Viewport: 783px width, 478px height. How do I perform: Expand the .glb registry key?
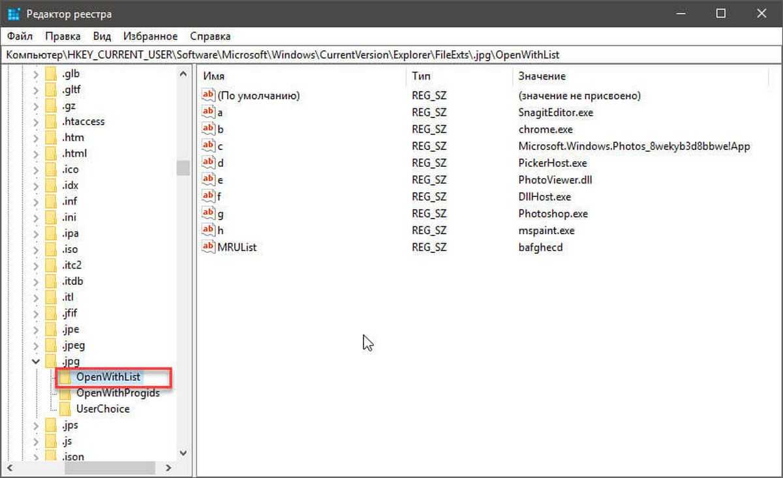pyautogui.click(x=36, y=74)
